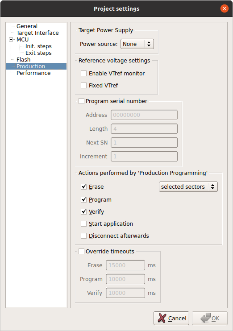This screenshot has height=331, width=233.
Task: Uncheck the Program action checkbox
Action: click(83, 200)
